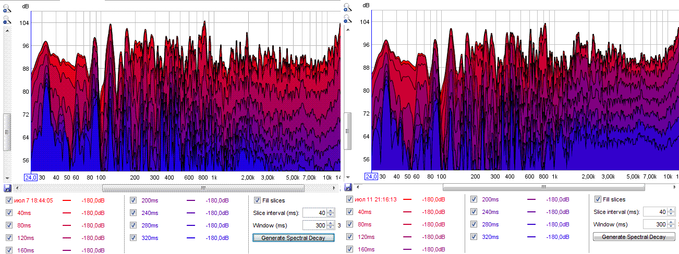Click the save floppy icon below right graph

point(348,187)
